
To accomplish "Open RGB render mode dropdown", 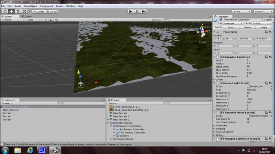I will point(34,20).
